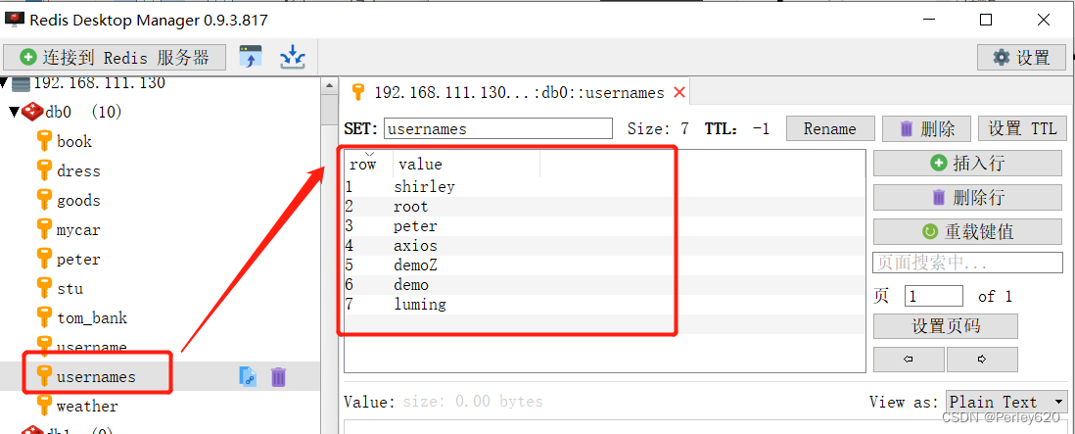Maximize the Redis Desktop Manager window
Screen dimensions: 1075x434
(x=986, y=20)
